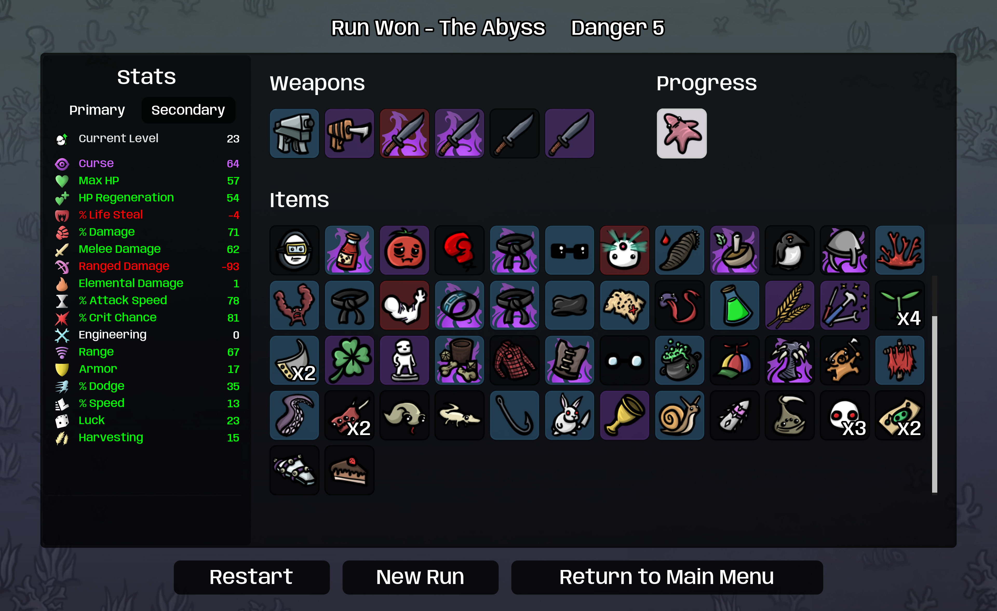Select the red boxing glove item

pyautogui.click(x=459, y=250)
